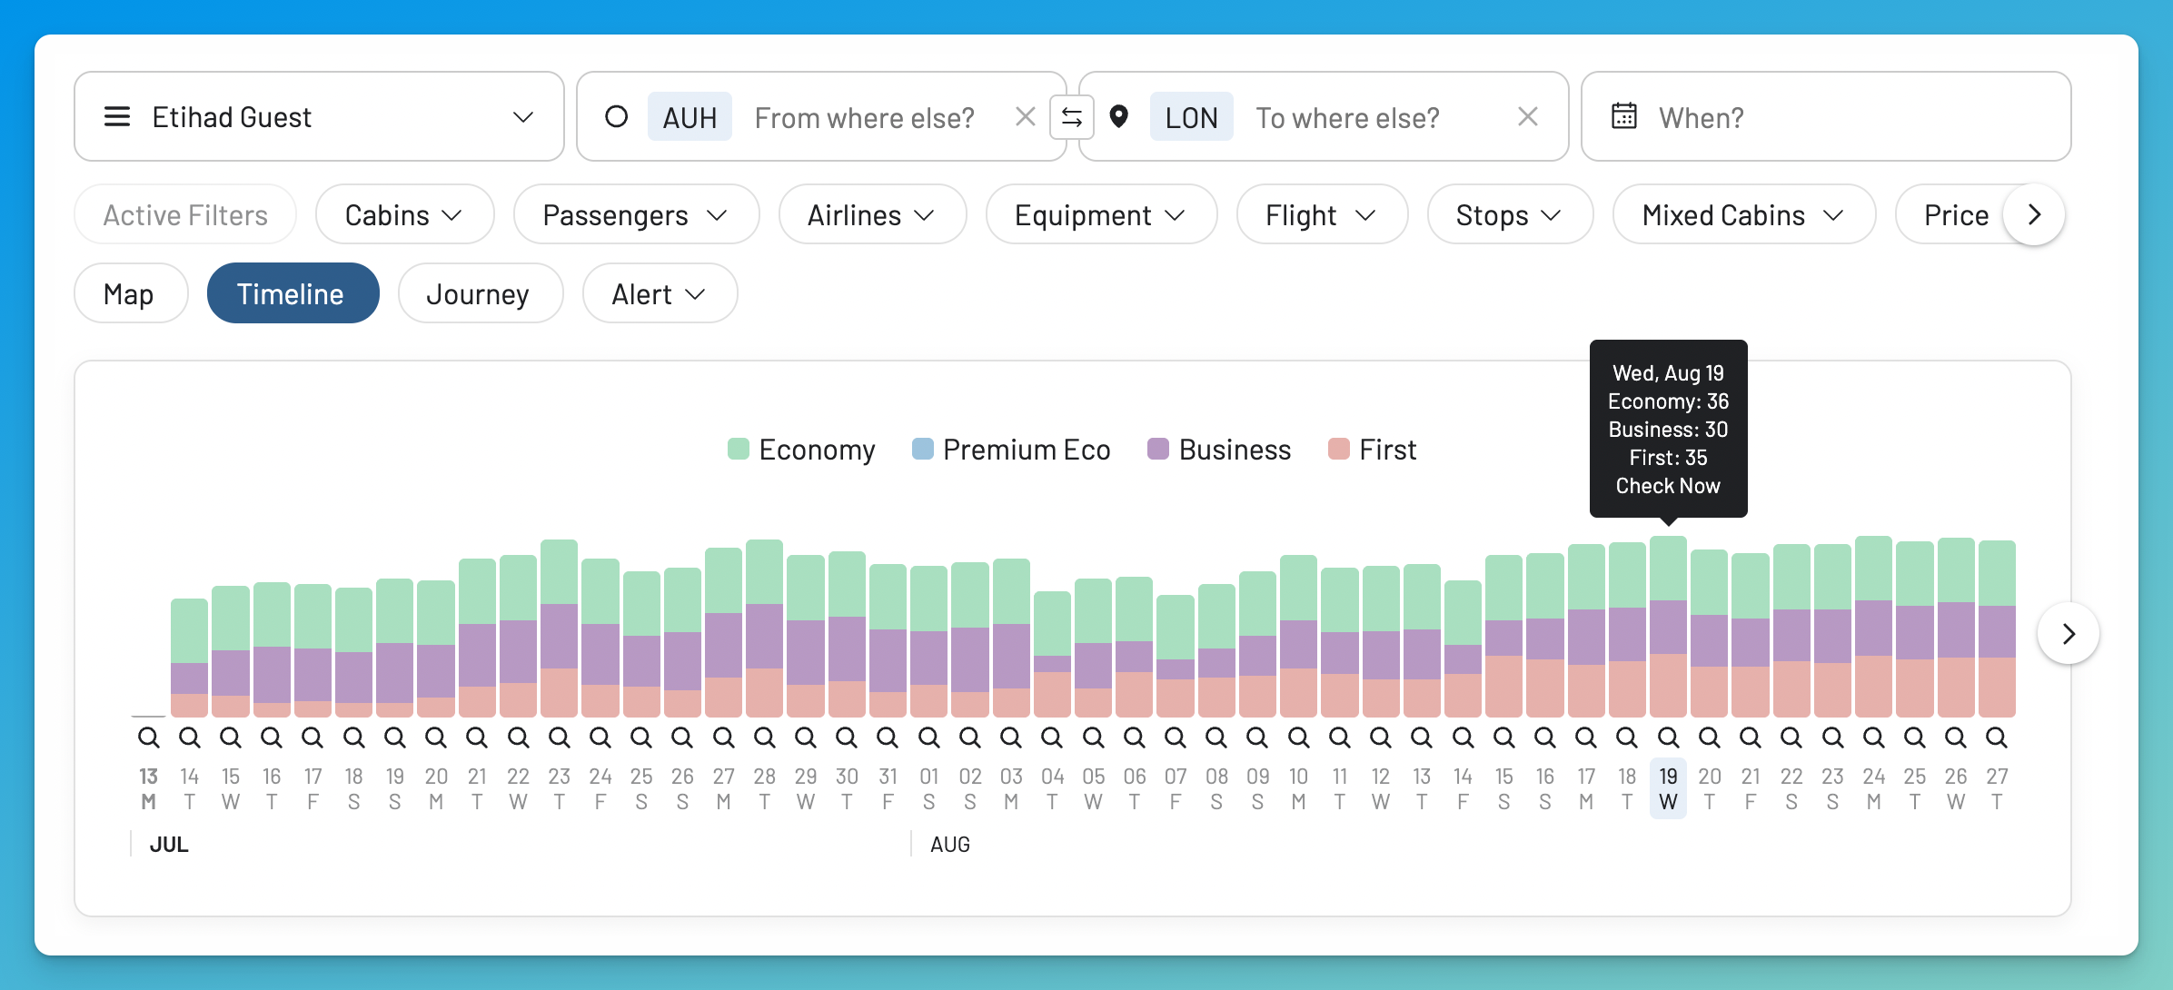The height and width of the screenshot is (990, 2173).
Task: Open the Flight filter dropdown
Action: 1322,214
